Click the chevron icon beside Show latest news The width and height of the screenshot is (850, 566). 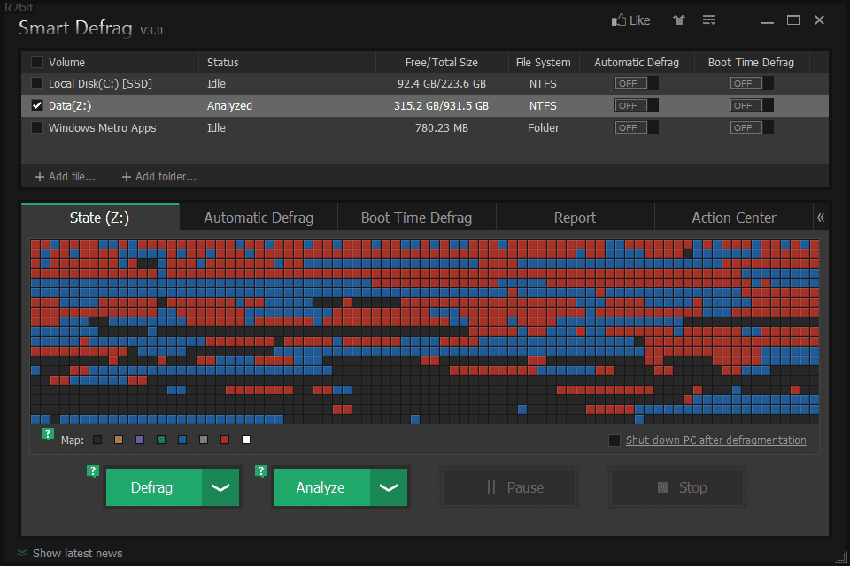tap(22, 553)
